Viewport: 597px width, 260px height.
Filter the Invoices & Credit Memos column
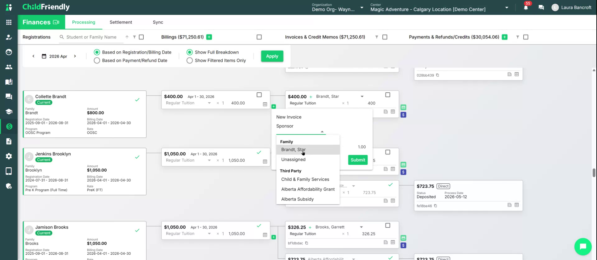point(377,37)
